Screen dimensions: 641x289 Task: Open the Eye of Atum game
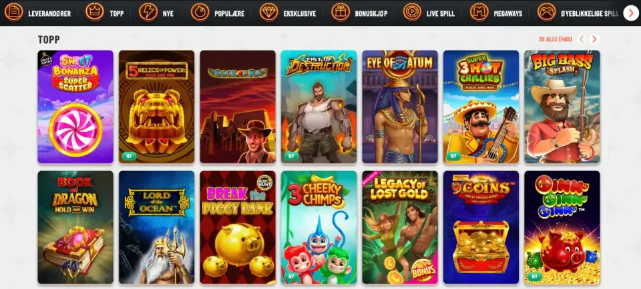[x=400, y=107]
